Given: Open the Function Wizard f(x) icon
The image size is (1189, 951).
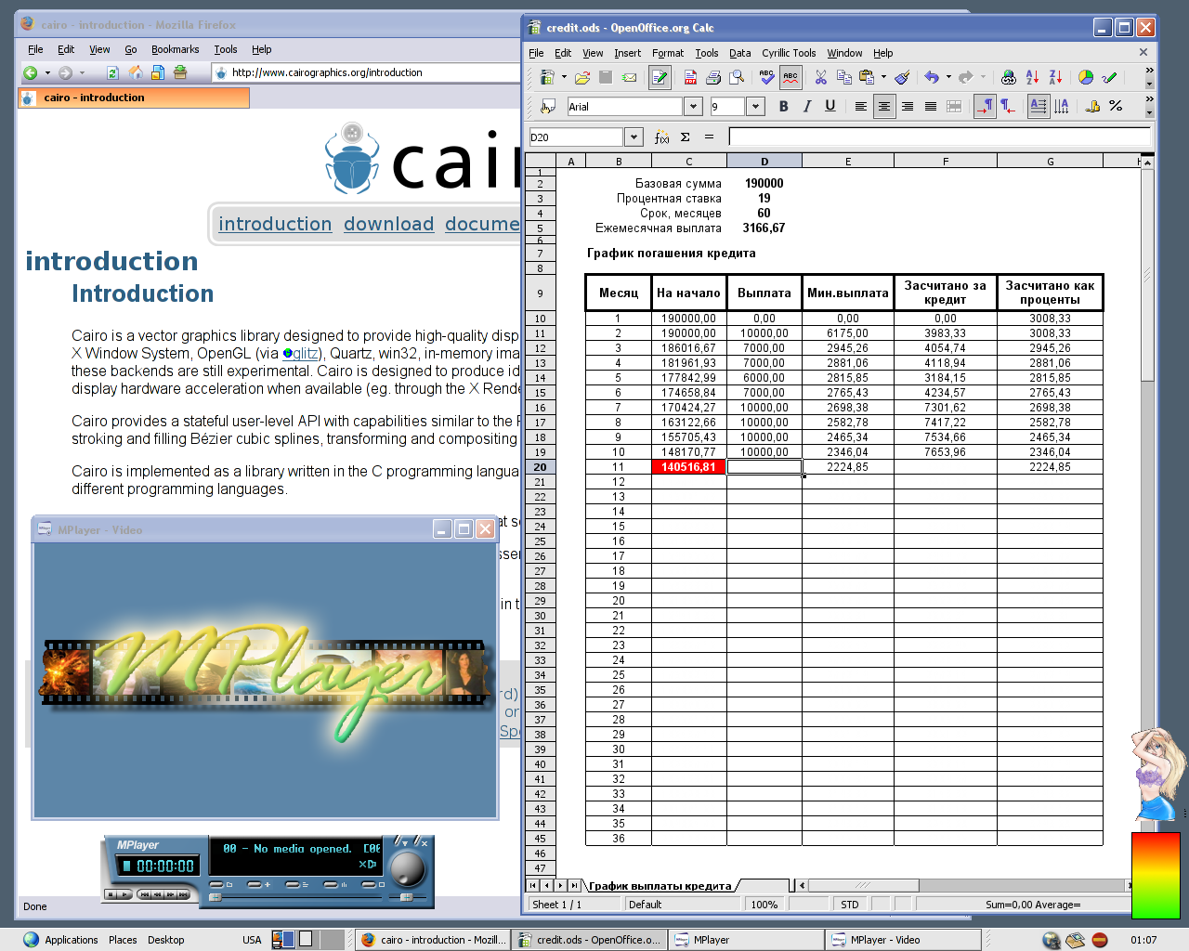Looking at the screenshot, I should click(x=661, y=137).
